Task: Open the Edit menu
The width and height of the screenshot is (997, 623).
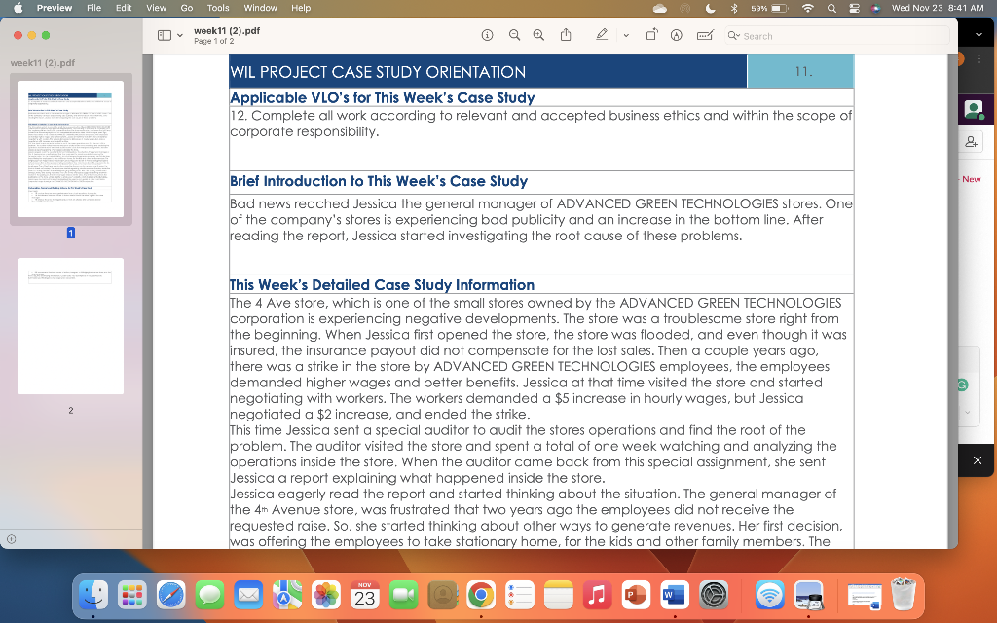Action: tap(124, 8)
